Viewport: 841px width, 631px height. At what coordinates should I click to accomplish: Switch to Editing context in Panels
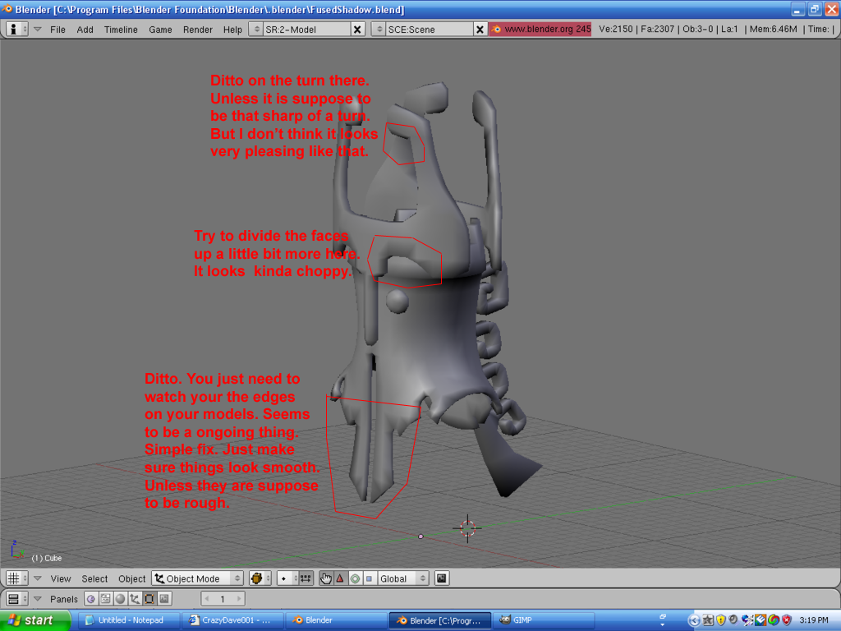(149, 599)
